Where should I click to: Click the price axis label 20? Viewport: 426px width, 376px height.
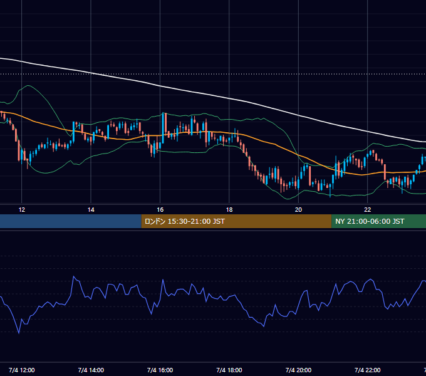pos(298,210)
